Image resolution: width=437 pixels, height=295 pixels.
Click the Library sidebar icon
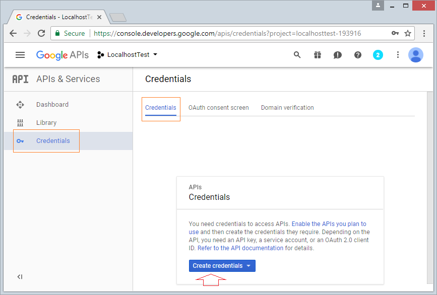coord(20,123)
